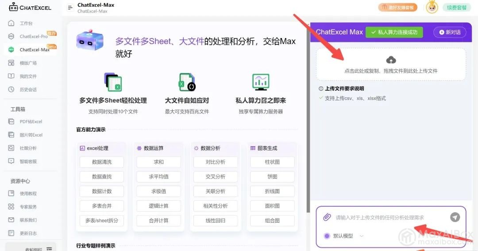Open the PDF转Excel tool
478x251 pixels.
(31, 122)
